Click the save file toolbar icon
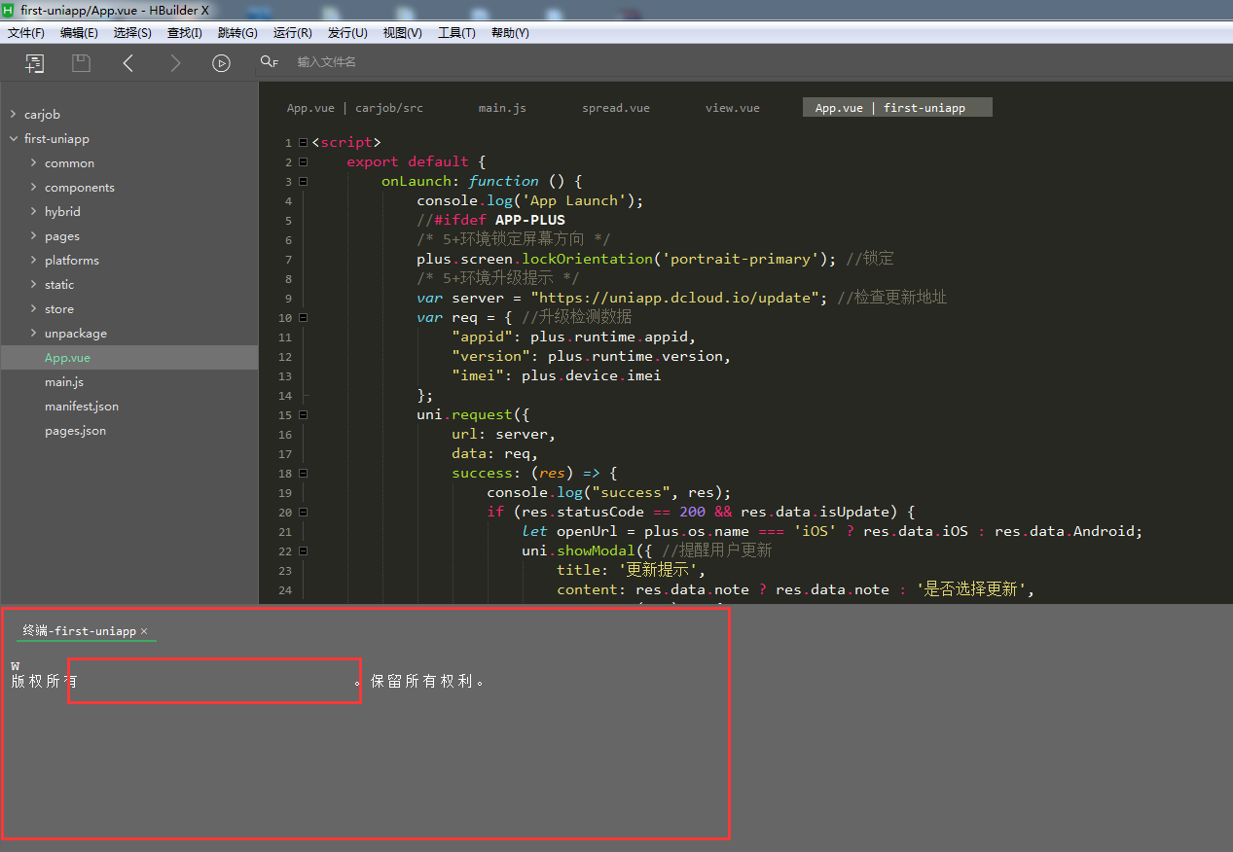Screen dimensions: 1233x852 [82, 63]
